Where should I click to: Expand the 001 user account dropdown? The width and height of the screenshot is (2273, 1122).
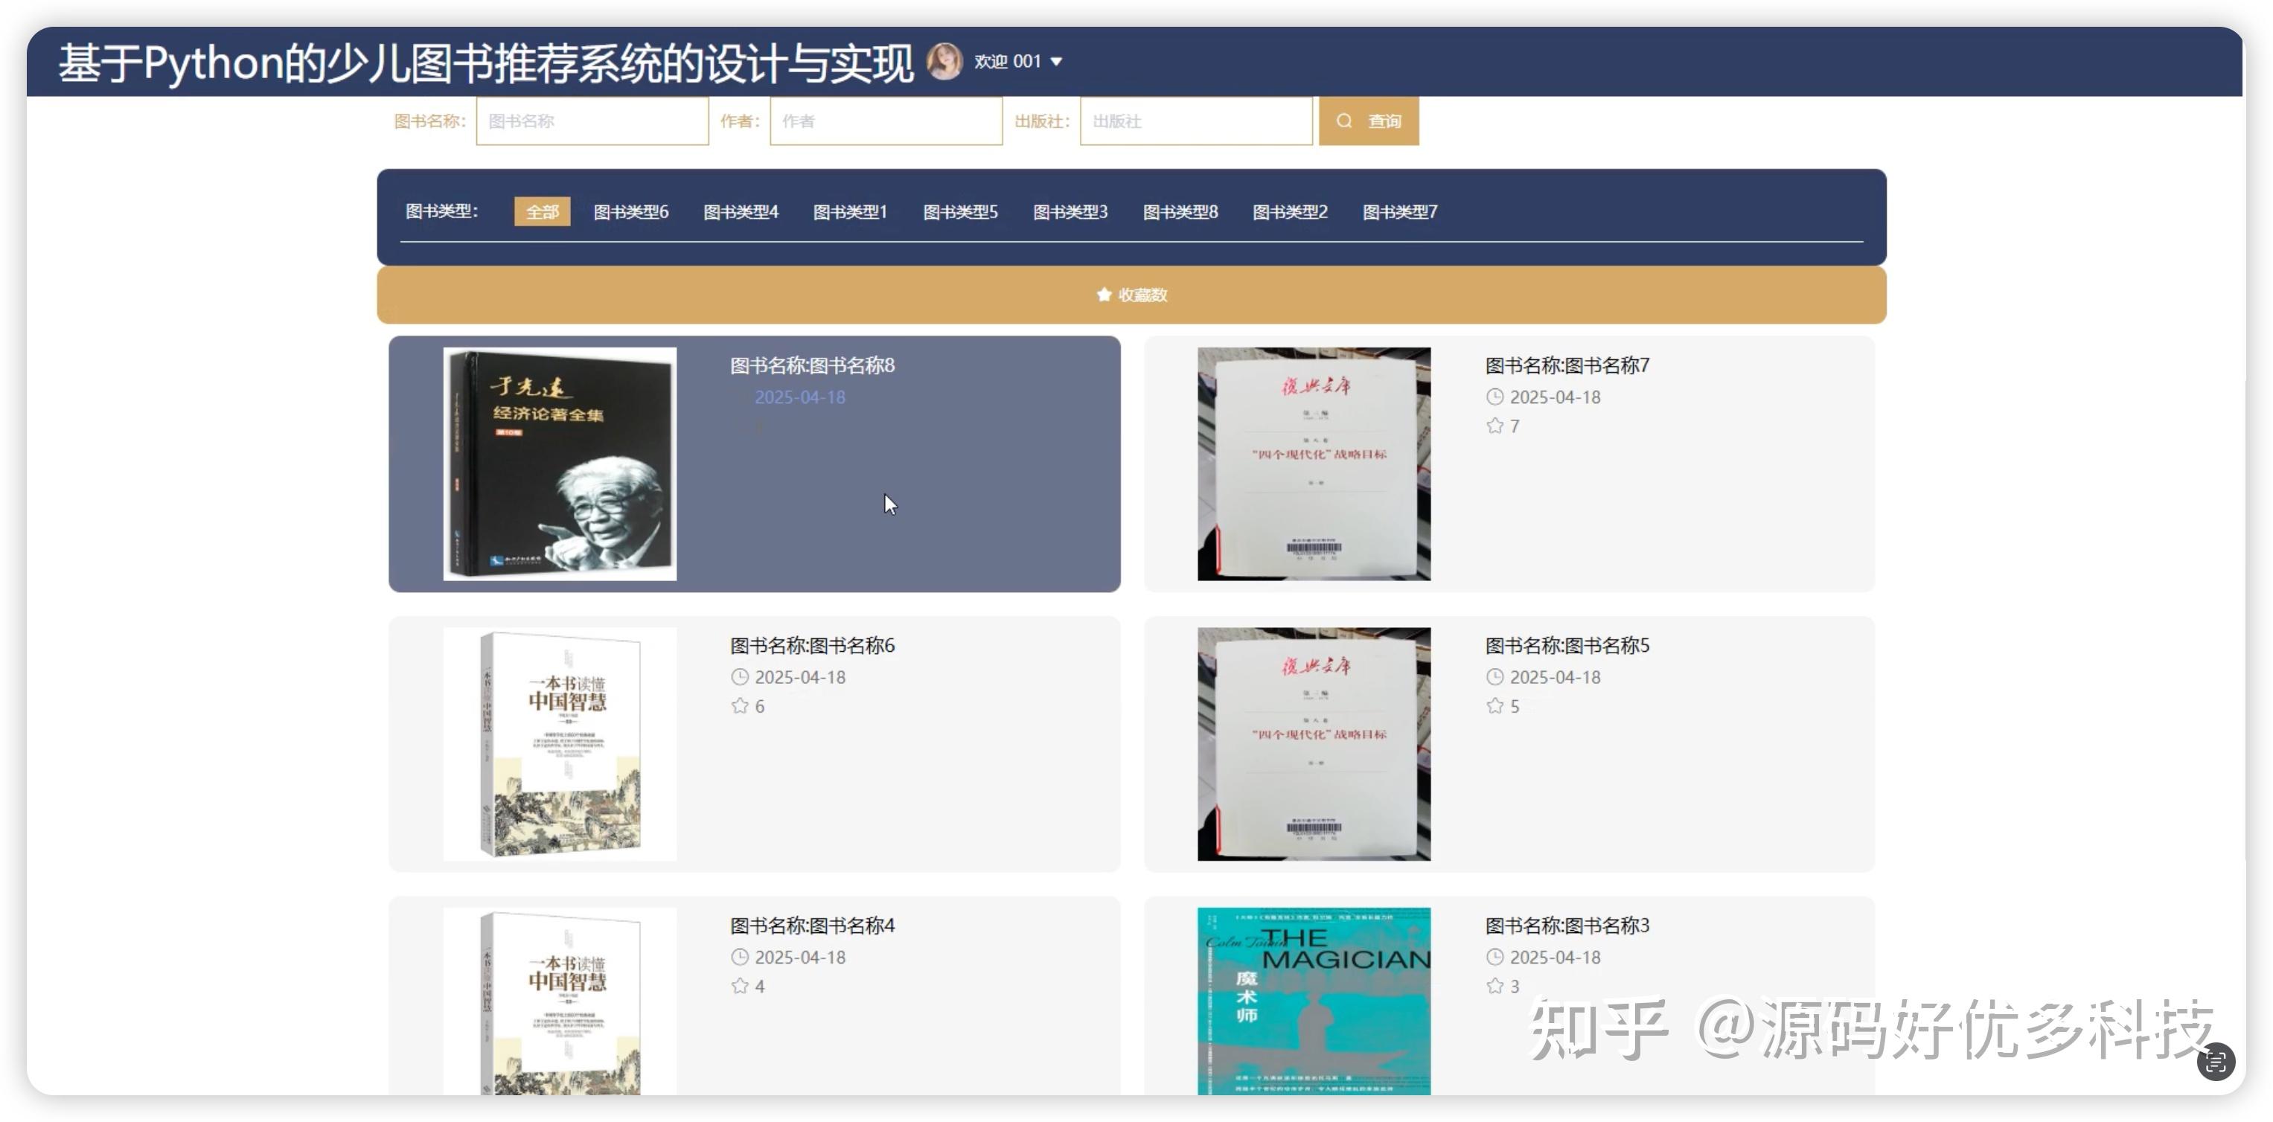click(x=1055, y=61)
